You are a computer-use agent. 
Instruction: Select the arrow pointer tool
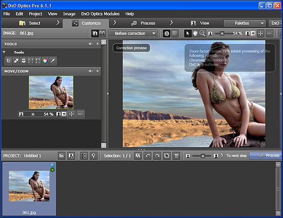click(x=187, y=33)
